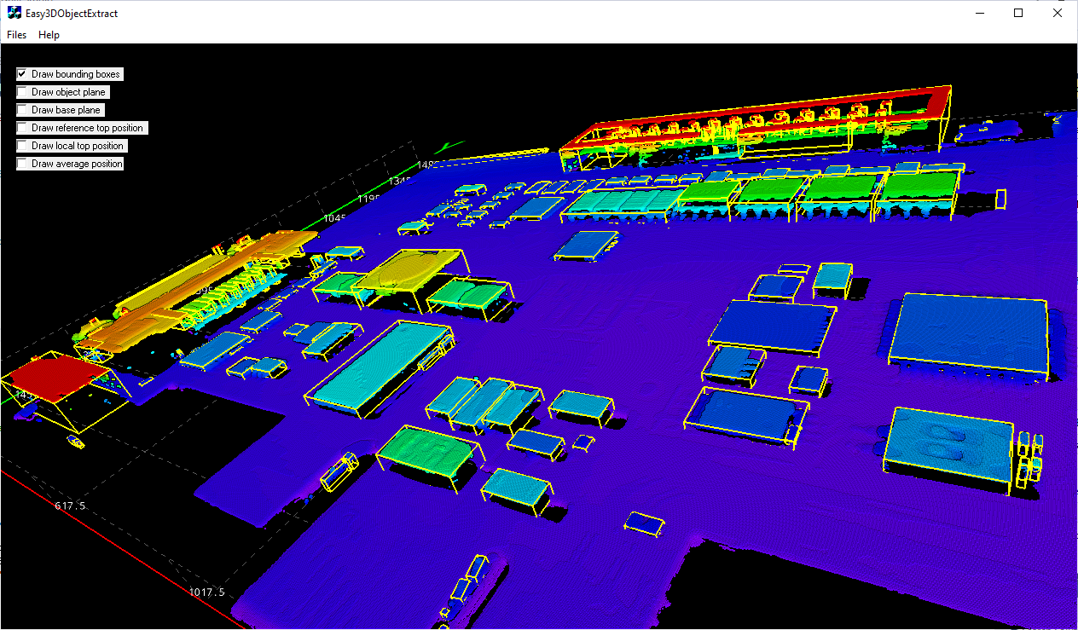This screenshot has height=630, width=1078.
Task: Minimize the Easy3DObjectExtract window
Action: [x=979, y=13]
